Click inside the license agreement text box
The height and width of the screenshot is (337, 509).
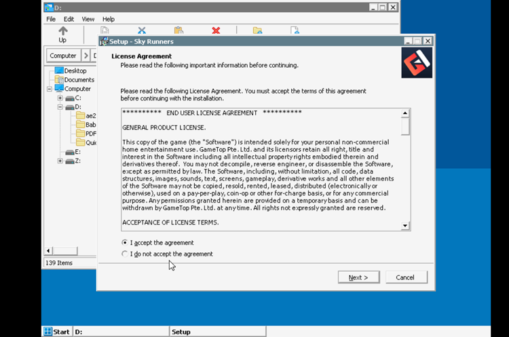pyautogui.click(x=261, y=170)
